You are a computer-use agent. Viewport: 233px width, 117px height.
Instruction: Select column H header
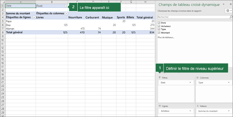[x=145, y=2]
